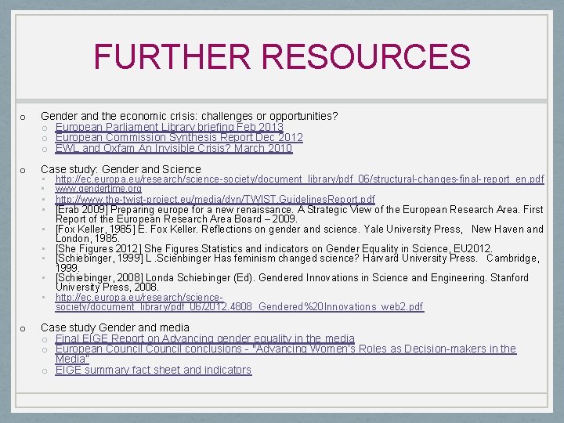The image size is (564, 423).
Task: Click heading Case study Gender and media
Action: pos(115,327)
